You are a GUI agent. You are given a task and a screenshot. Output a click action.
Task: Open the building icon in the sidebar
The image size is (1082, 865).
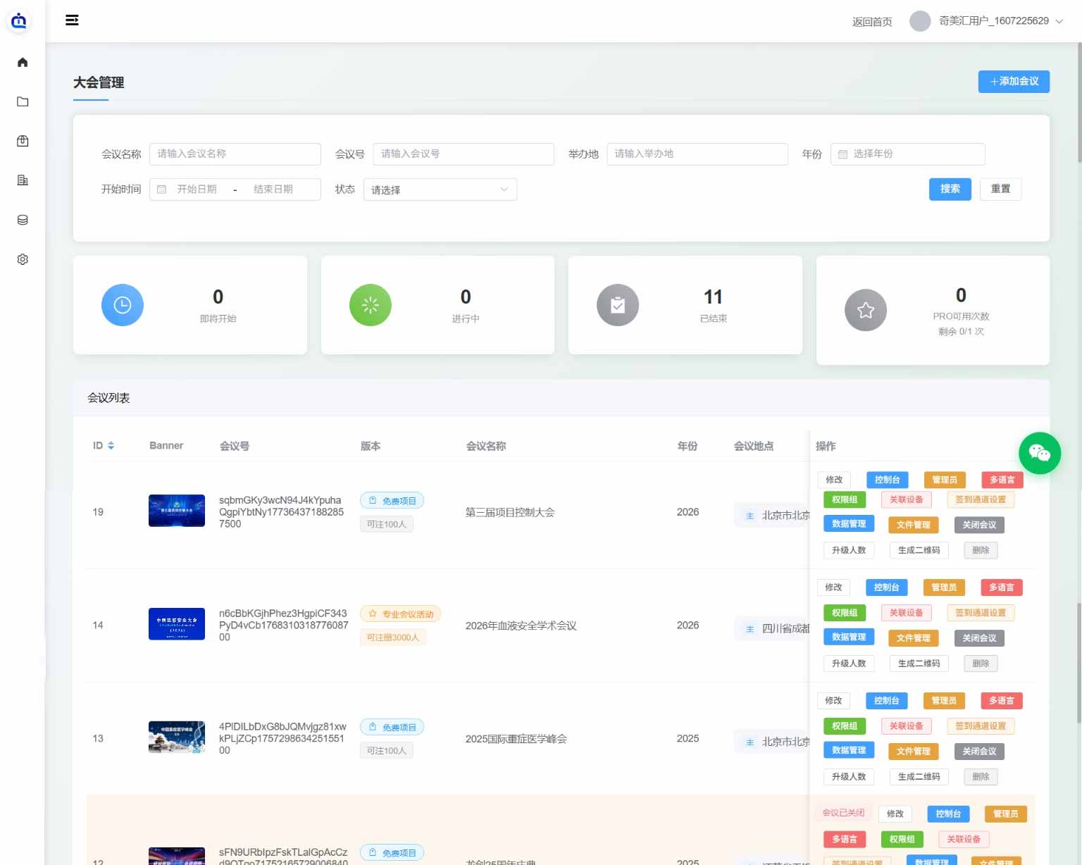pyautogui.click(x=23, y=180)
